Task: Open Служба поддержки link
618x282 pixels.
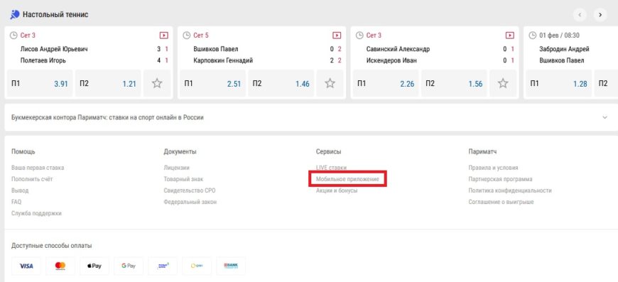Action: [x=37, y=214]
